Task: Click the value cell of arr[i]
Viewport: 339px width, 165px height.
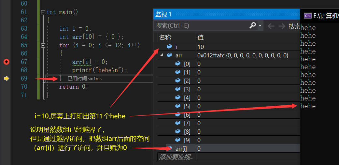Action: point(248,149)
